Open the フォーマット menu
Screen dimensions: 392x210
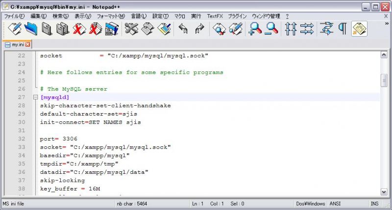pyautogui.click(x=110, y=16)
